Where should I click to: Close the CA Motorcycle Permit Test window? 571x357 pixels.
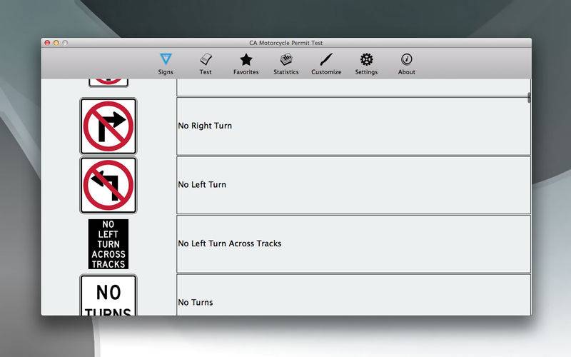[x=47, y=43]
